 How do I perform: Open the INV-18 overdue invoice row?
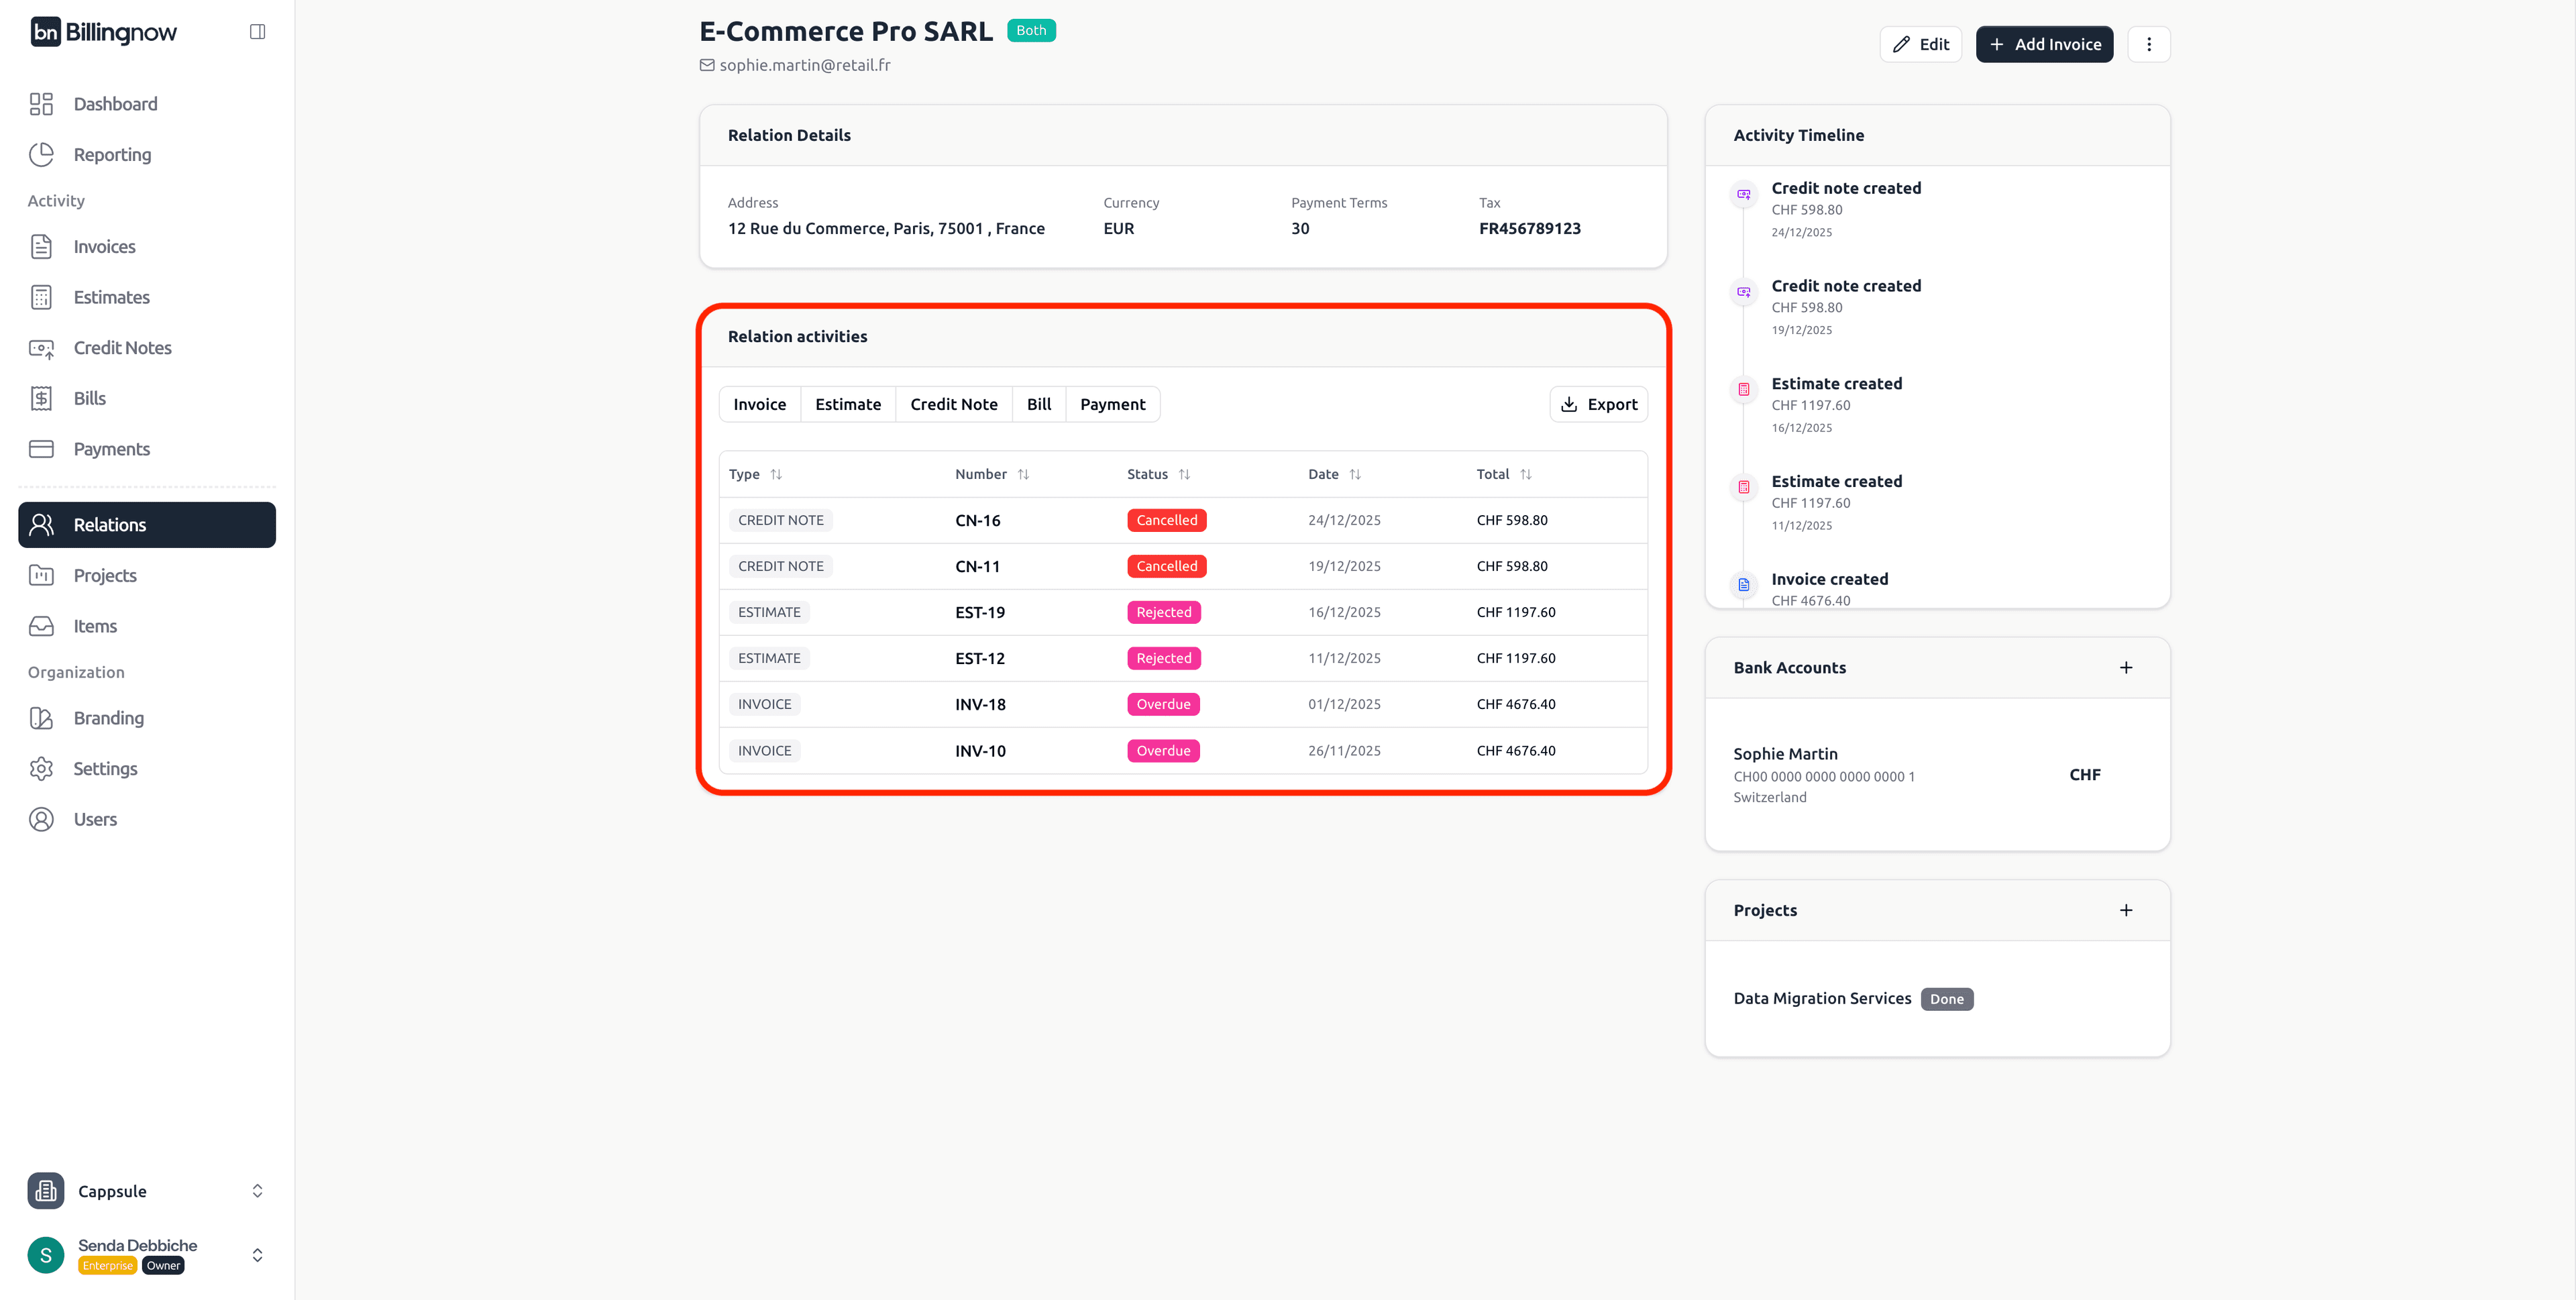click(979, 704)
